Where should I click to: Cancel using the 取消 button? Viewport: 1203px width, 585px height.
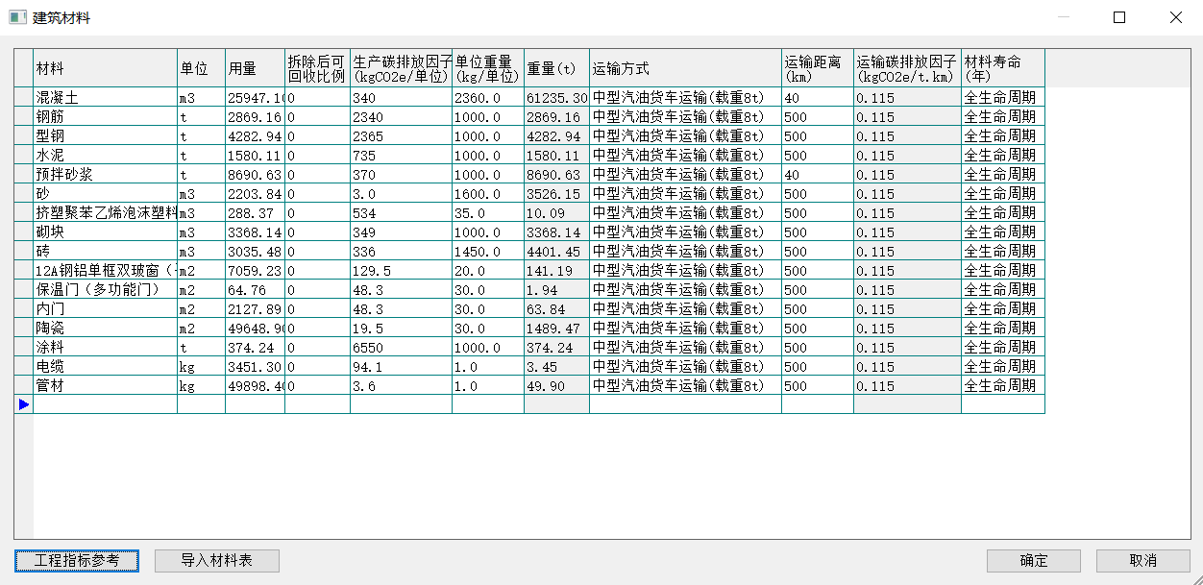1142,560
